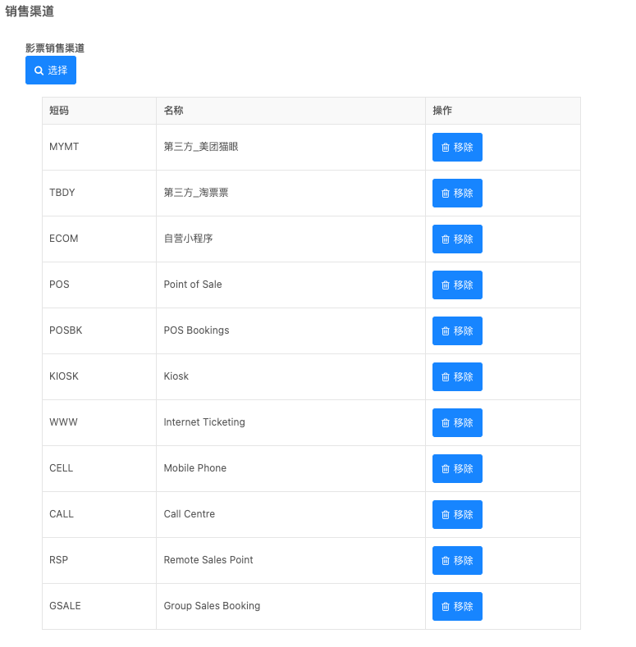Remove the Remote Sales Point row

click(457, 560)
